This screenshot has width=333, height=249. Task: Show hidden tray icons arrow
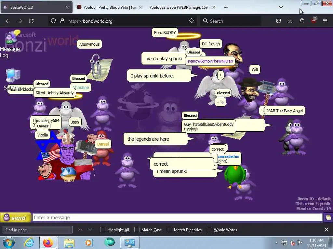276,243
